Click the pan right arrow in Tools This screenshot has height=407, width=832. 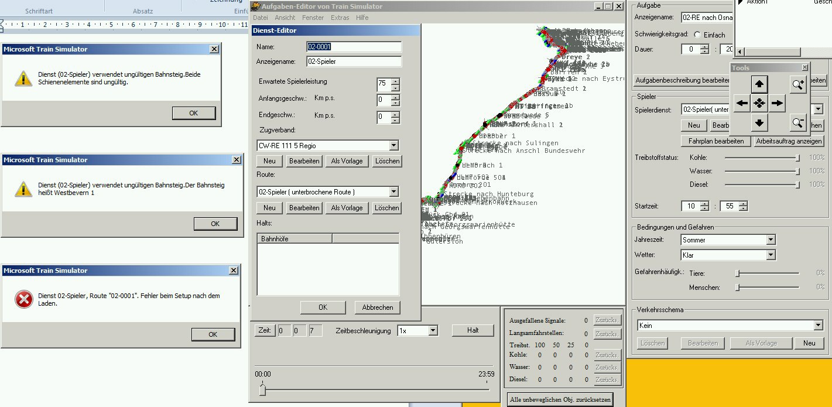pyautogui.click(x=777, y=104)
